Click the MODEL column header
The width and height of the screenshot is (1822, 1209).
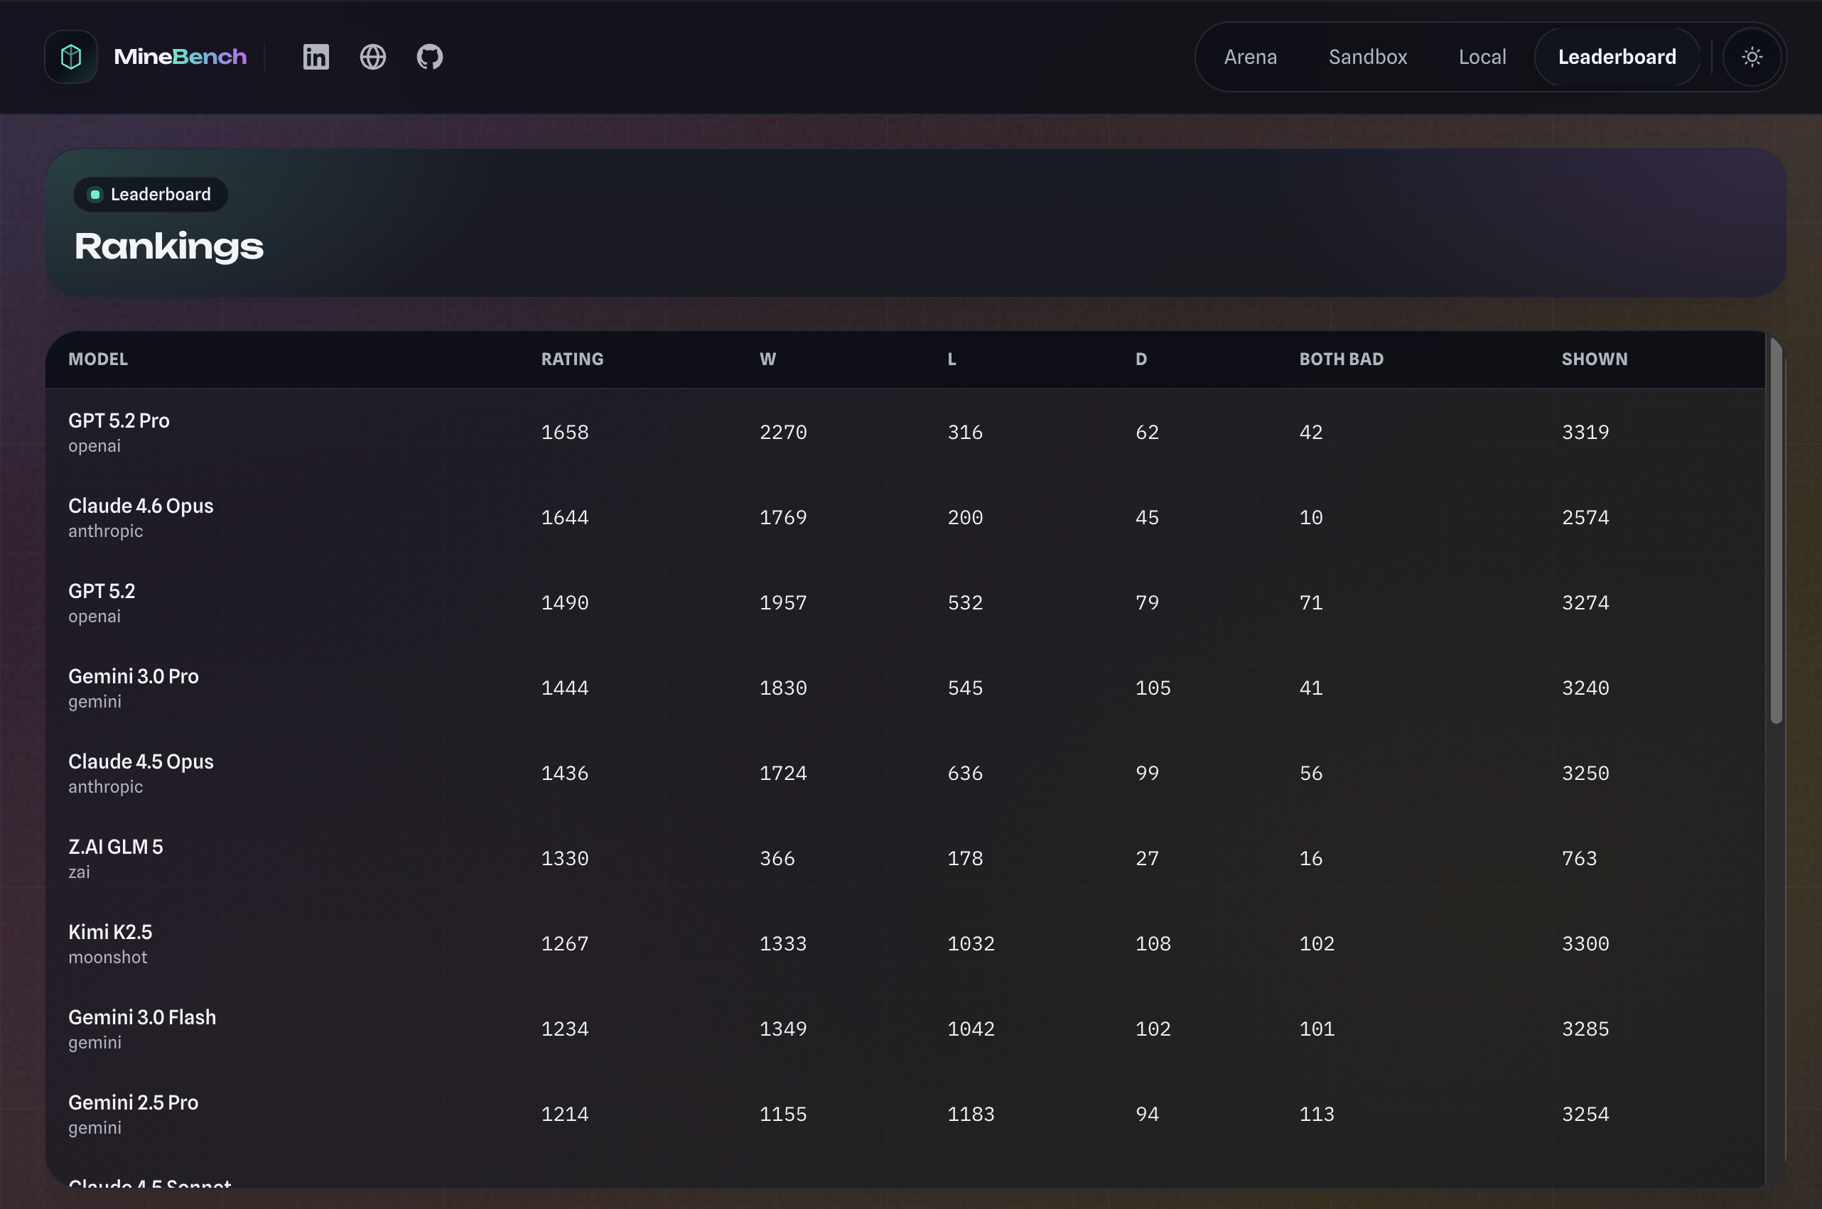(98, 359)
